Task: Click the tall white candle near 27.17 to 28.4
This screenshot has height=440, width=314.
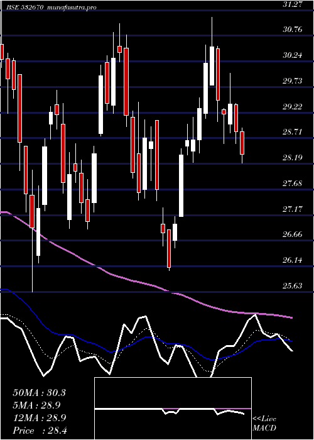Action: [181, 185]
